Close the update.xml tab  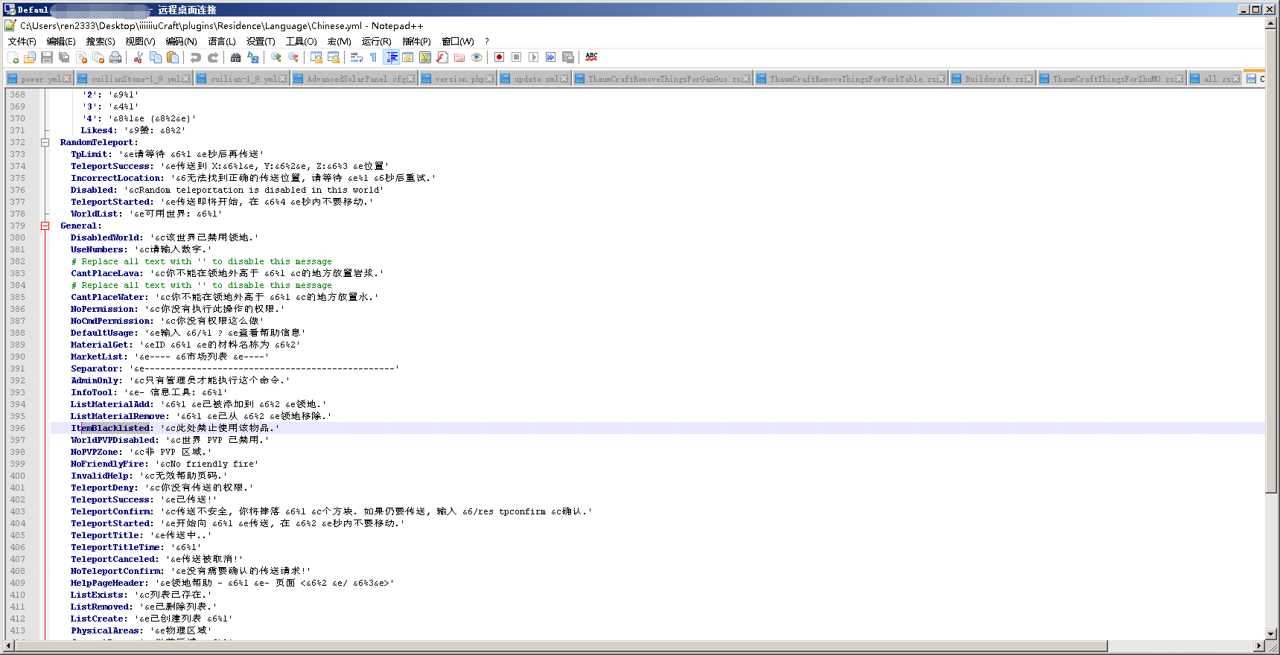pos(564,79)
